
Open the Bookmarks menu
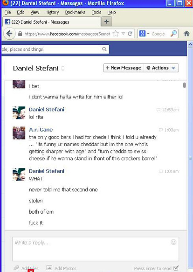point(75,12)
